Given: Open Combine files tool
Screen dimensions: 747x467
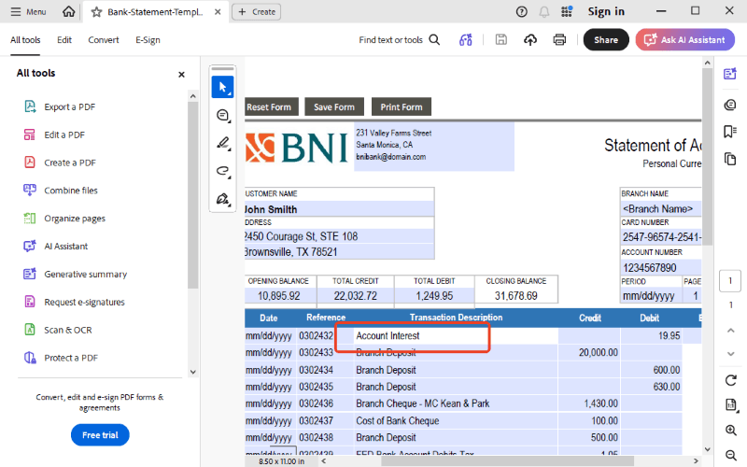Looking at the screenshot, I should pos(61,191).
